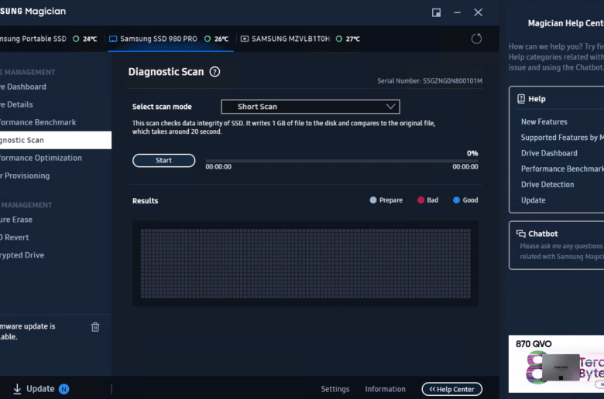Open PSID Revert sidebar item
The height and width of the screenshot is (399, 604).
[x=15, y=237]
